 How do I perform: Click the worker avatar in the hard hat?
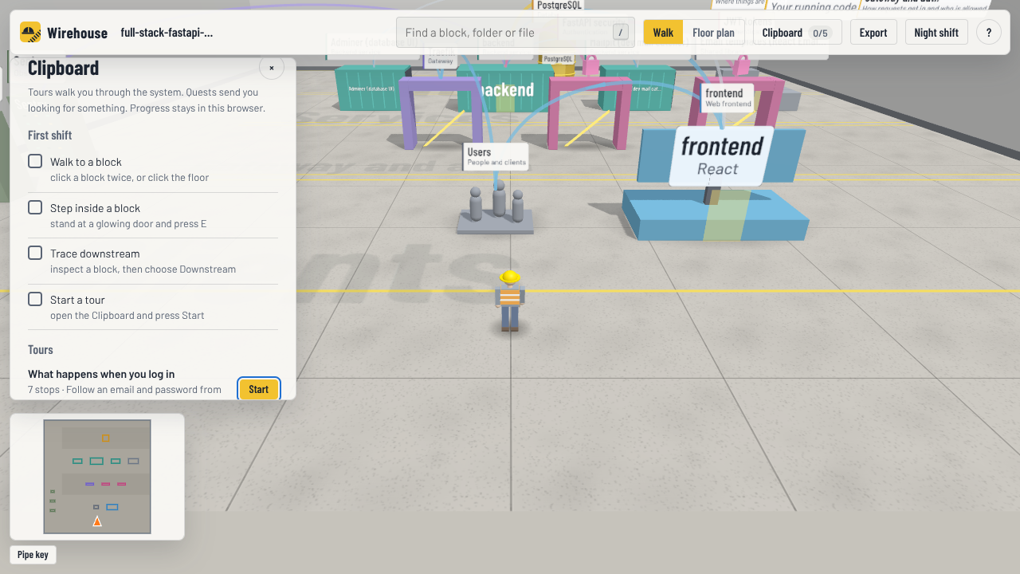click(x=510, y=301)
